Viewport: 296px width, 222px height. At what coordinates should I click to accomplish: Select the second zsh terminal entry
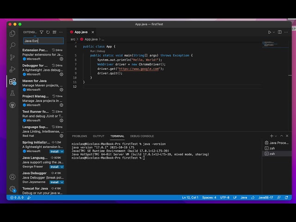[x=277, y=154]
